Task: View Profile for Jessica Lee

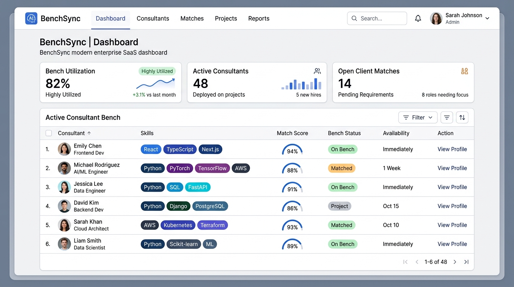Action: coord(452,187)
